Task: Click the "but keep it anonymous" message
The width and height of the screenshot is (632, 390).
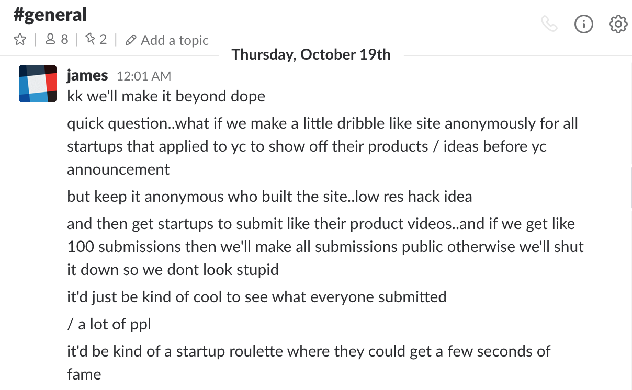Action: point(269,197)
